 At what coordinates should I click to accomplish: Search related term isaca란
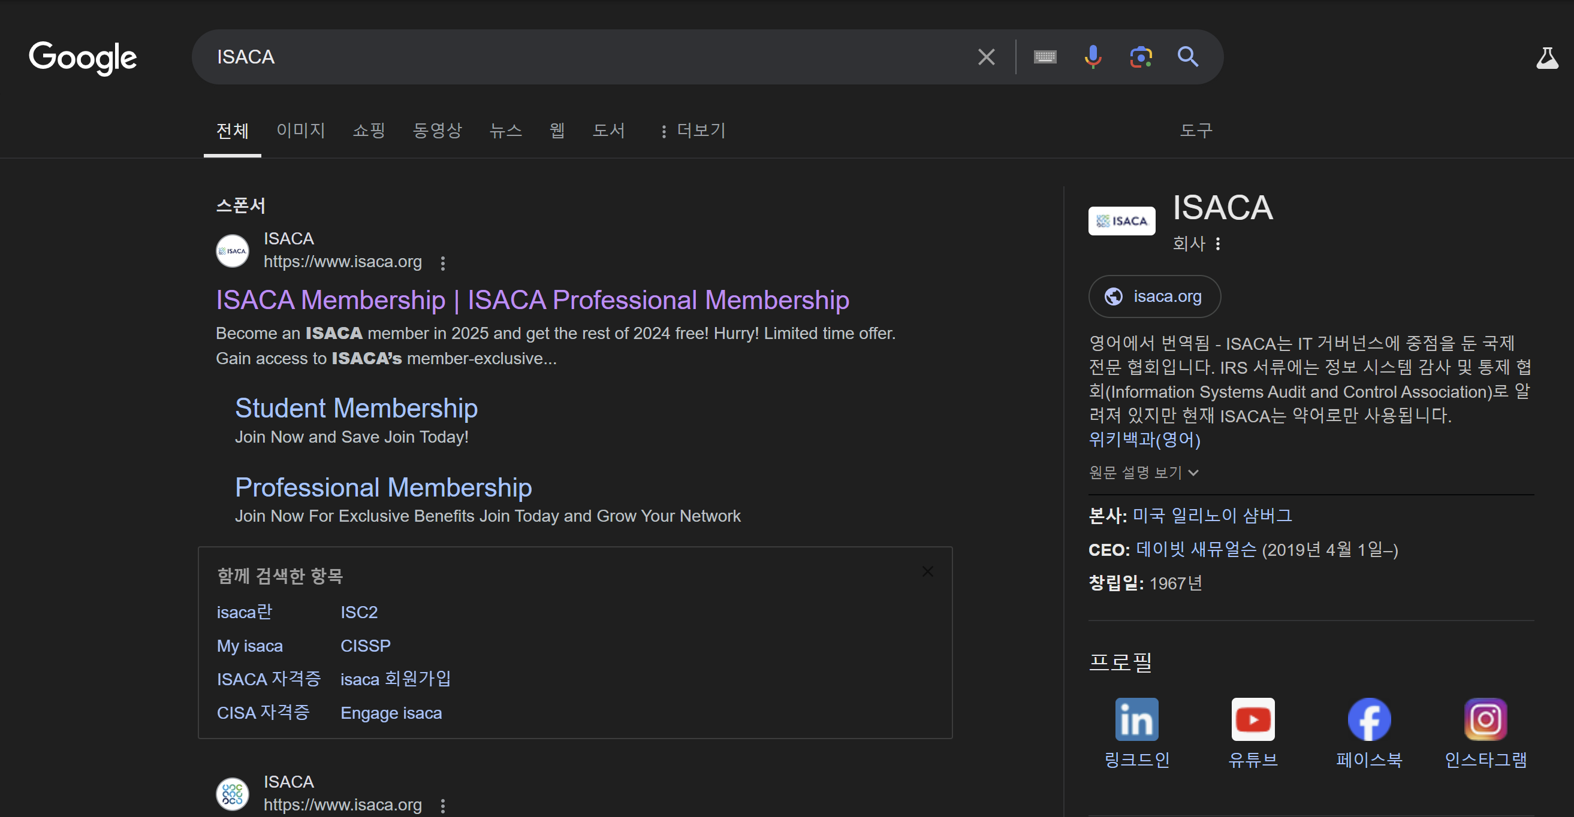click(x=245, y=612)
